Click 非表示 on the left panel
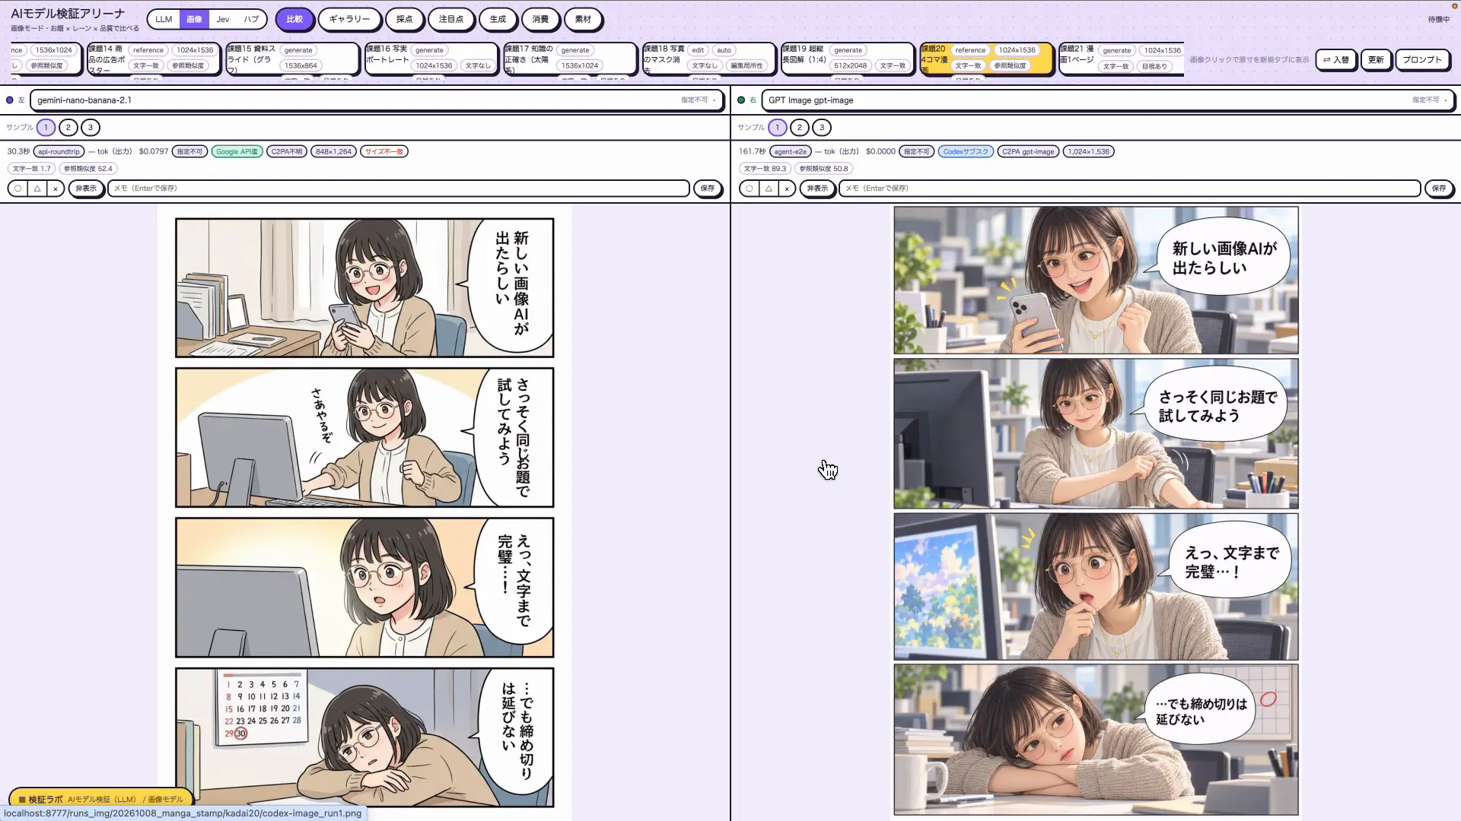Viewport: 1461px width, 821px height. [x=86, y=189]
